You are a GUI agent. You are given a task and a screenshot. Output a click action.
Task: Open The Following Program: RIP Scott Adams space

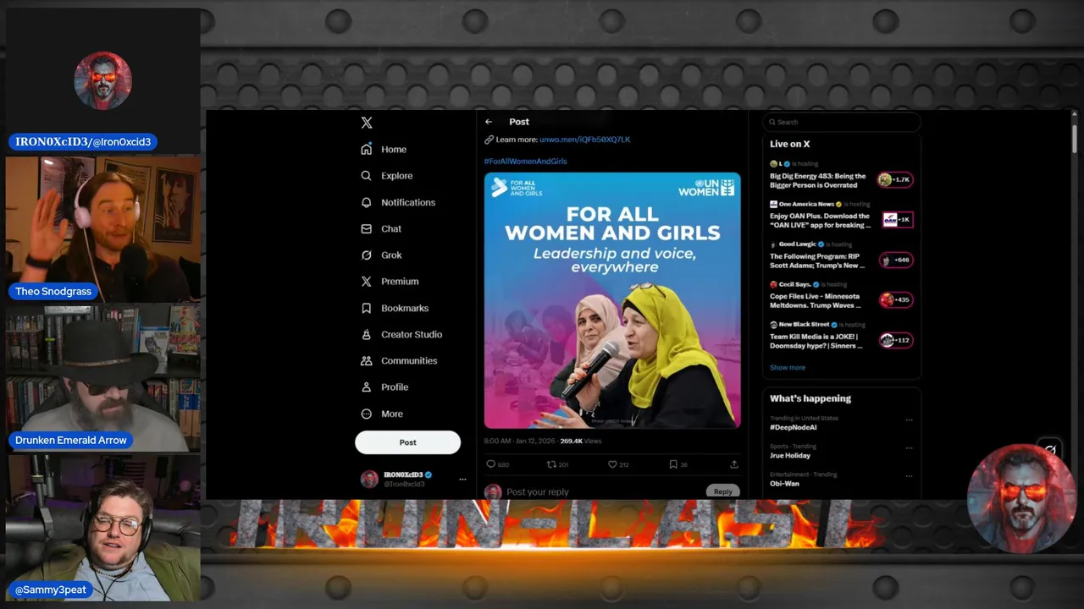coord(817,261)
